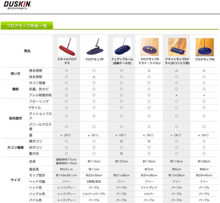Click the 抗菌、防カビ row label

coord(39,89)
